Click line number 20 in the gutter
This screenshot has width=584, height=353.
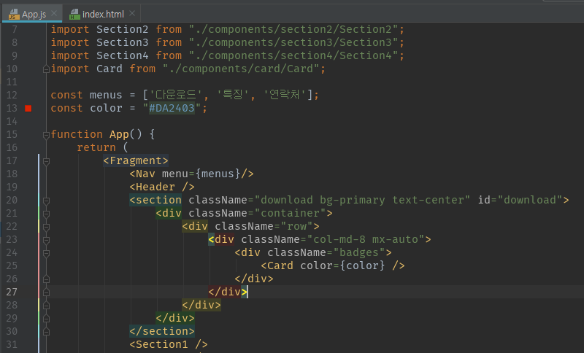tap(12, 200)
